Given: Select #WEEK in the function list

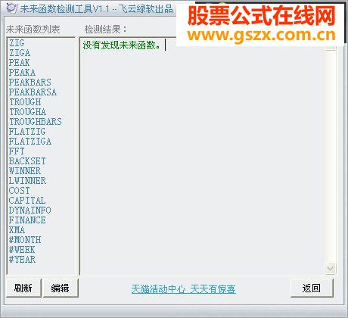Looking at the screenshot, I should click(x=22, y=250).
